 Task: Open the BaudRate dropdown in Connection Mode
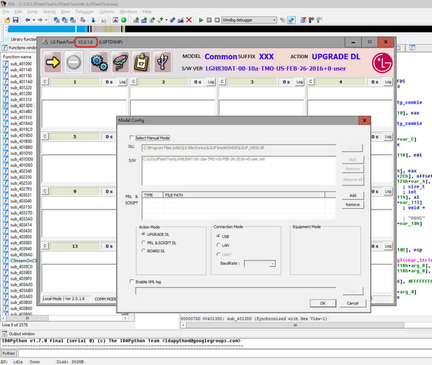click(271, 263)
